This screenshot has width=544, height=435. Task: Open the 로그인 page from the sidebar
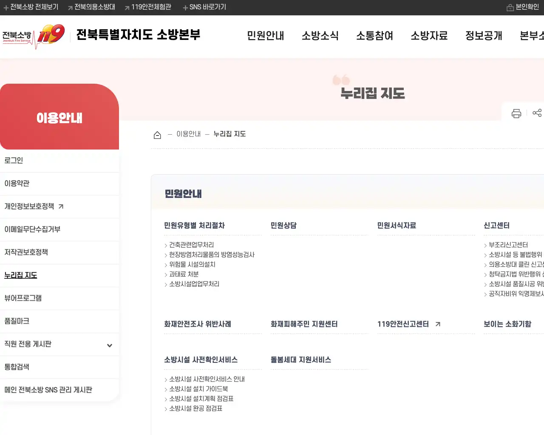tap(14, 160)
